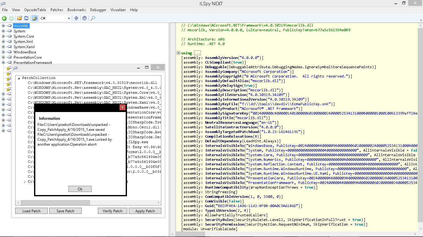Click the gear toolbar icon
Viewport: 423px width, 237px height.
[84, 19]
